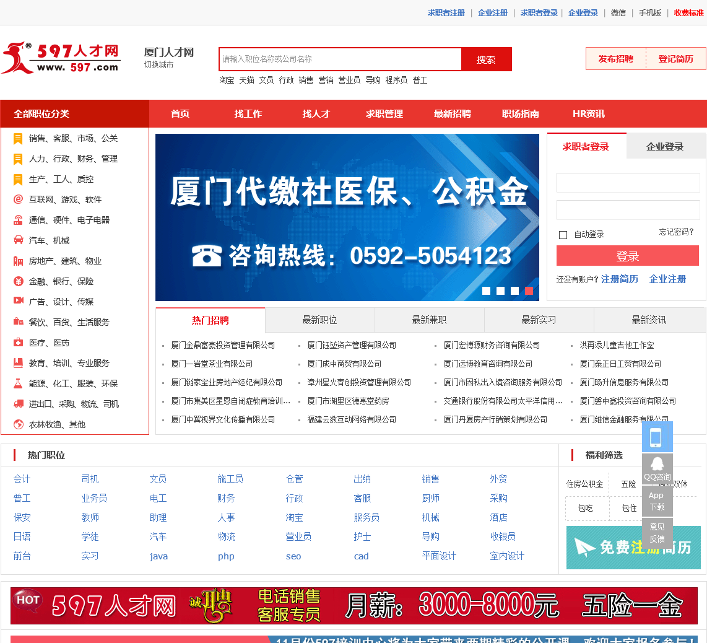Viewport: 707px width, 643px height.
Task: Open the java hot job link
Action: pos(158,556)
